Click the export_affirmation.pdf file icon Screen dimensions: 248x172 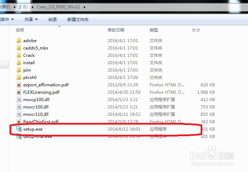[19, 85]
